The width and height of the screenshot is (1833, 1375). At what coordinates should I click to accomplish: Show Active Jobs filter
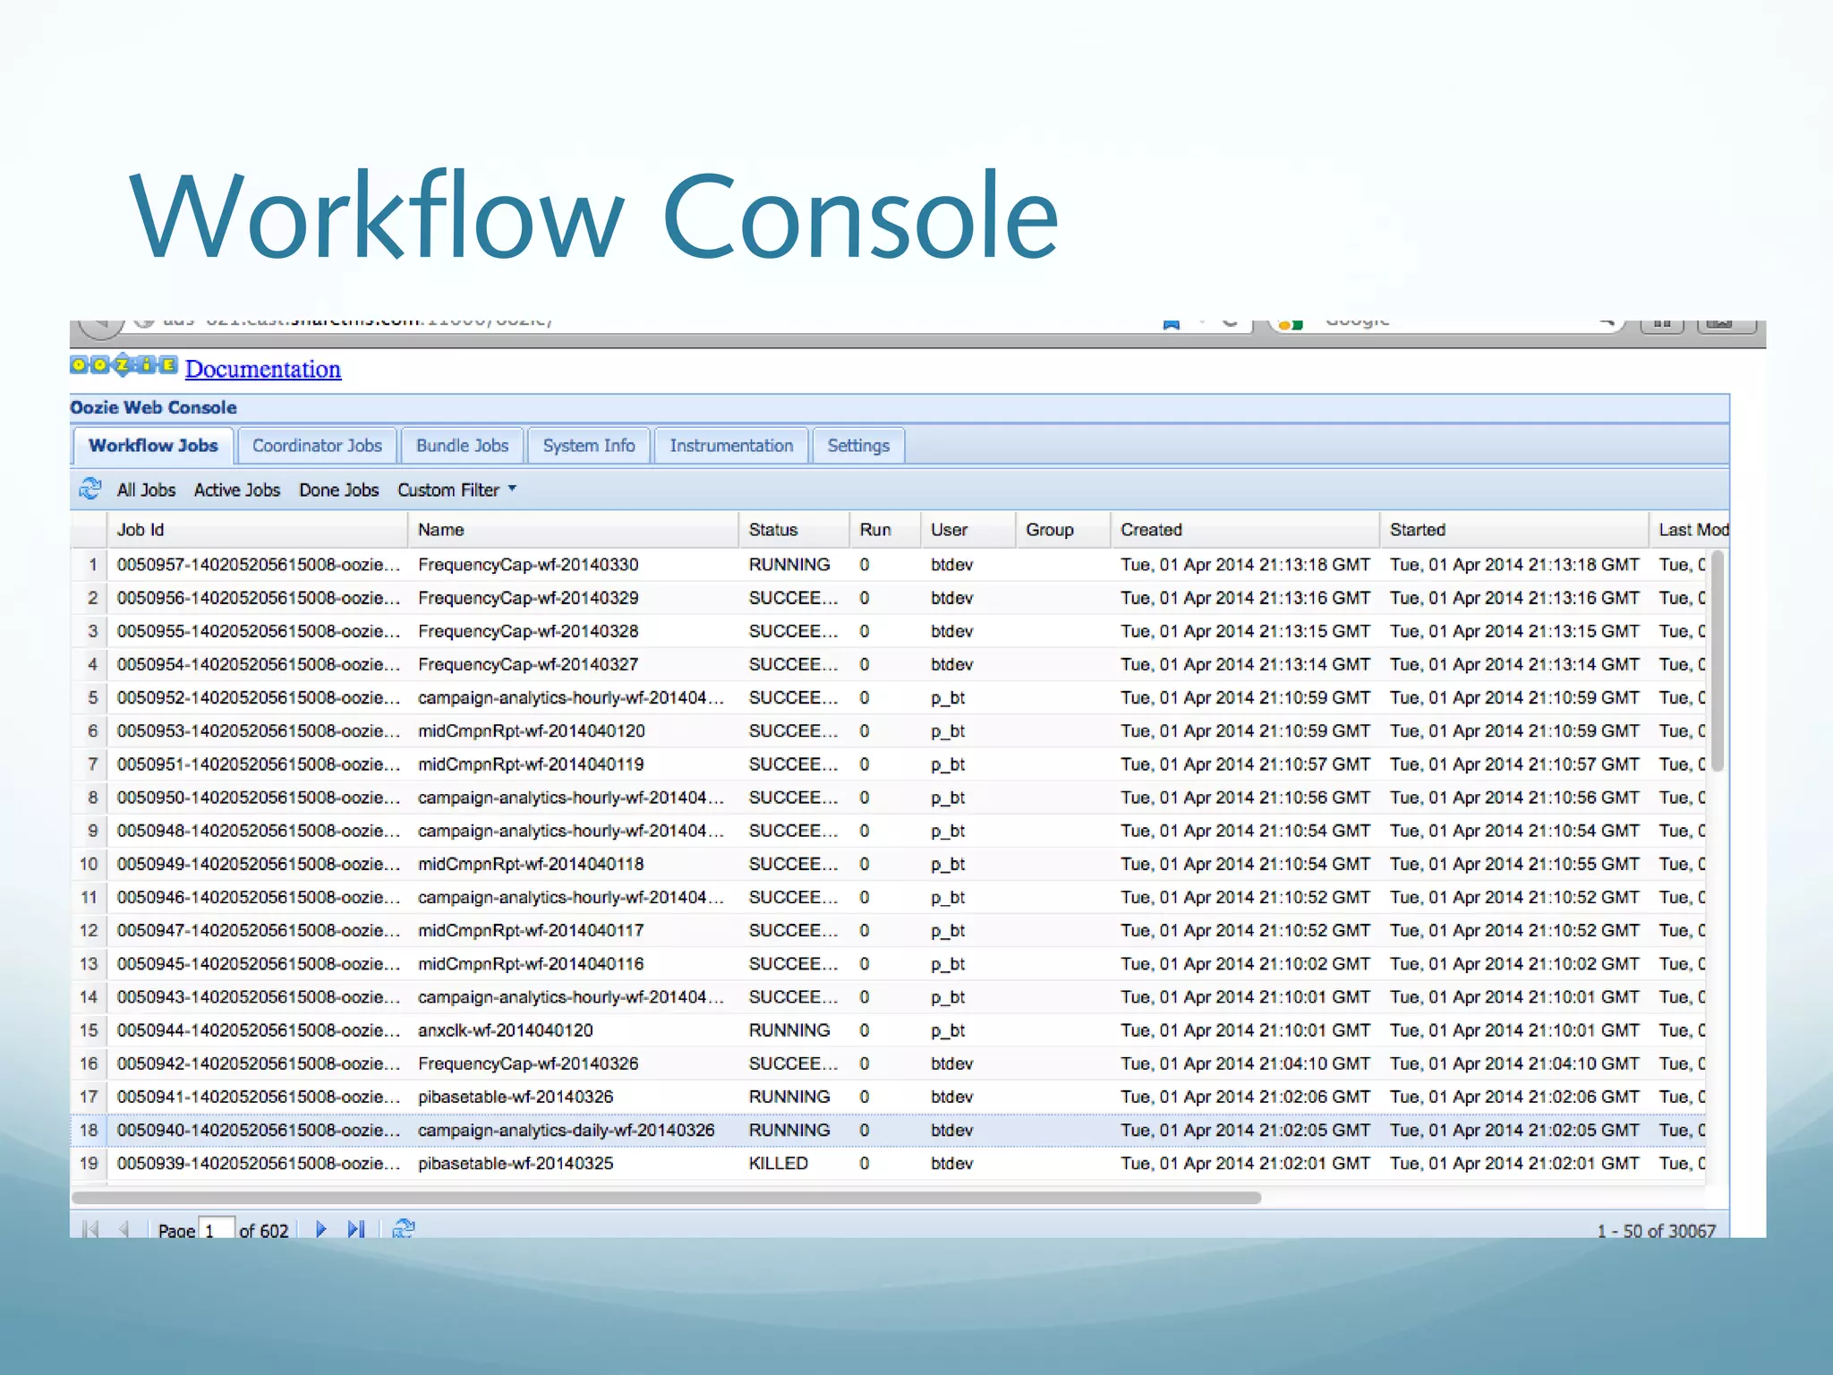[x=237, y=490]
